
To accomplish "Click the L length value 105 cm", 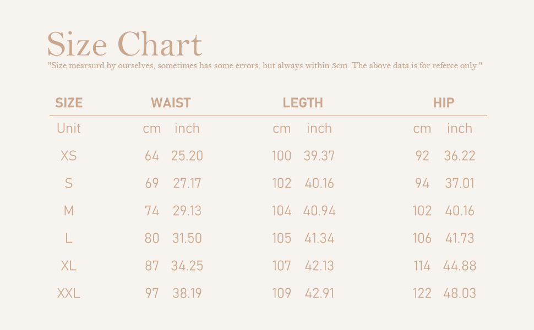I will pos(282,238).
